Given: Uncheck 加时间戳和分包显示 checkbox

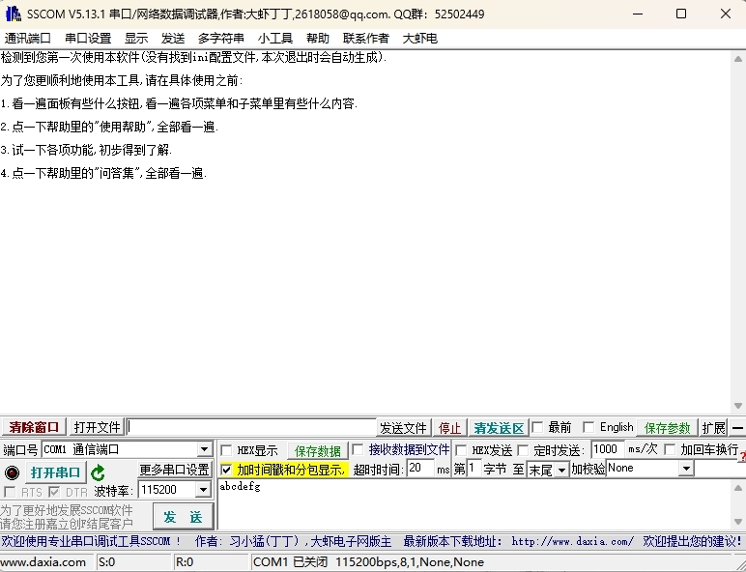Looking at the screenshot, I should point(226,471).
